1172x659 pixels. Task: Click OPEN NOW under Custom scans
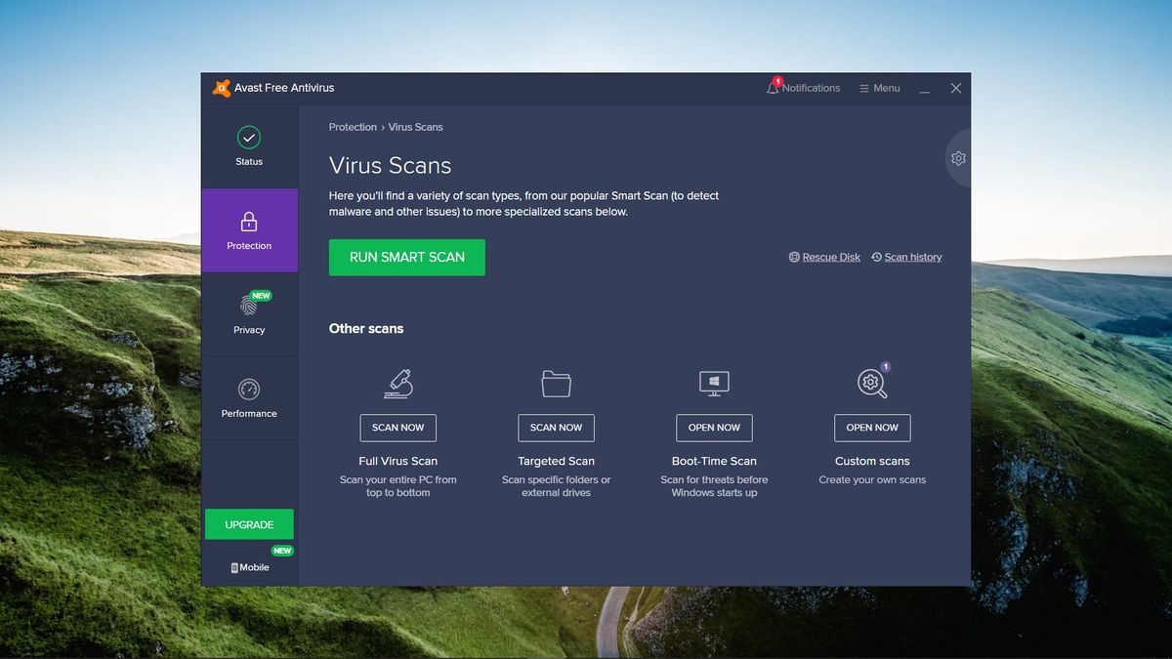click(x=872, y=428)
